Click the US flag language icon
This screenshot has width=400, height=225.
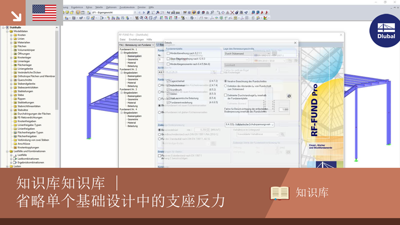coord(44,13)
